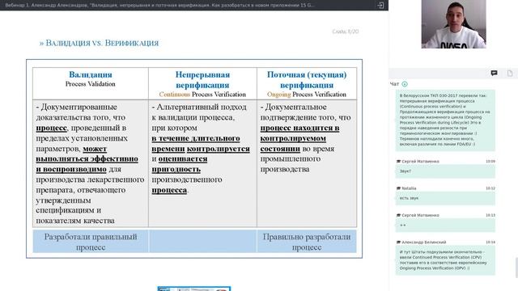This screenshot has width=518, height=291.
Task: Click the chat message about 'ТКП 030-2017'
Action: [x=445, y=120]
